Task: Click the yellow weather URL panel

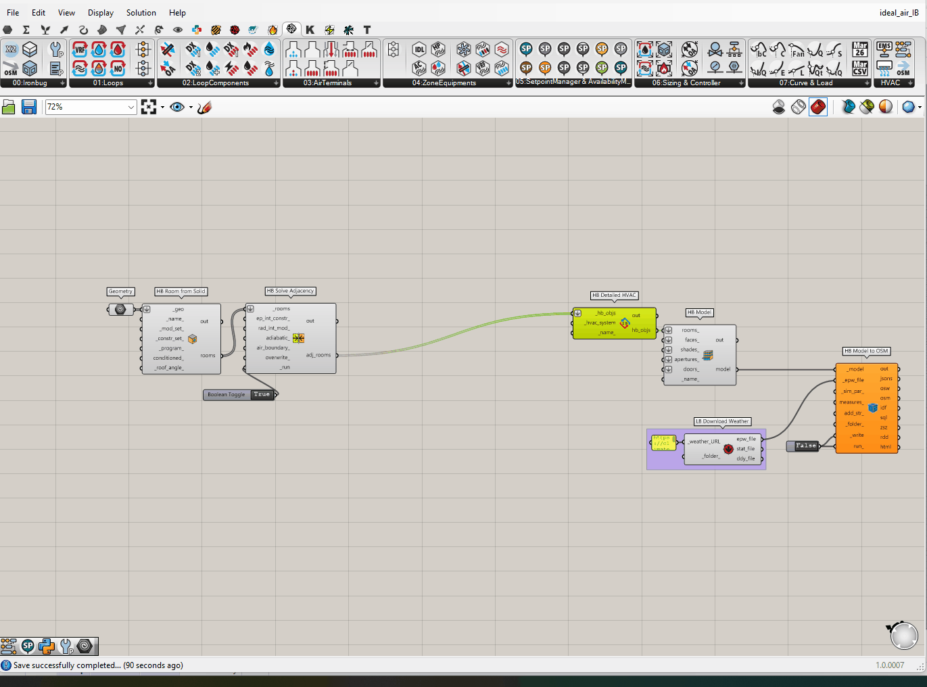Action: coord(663,443)
